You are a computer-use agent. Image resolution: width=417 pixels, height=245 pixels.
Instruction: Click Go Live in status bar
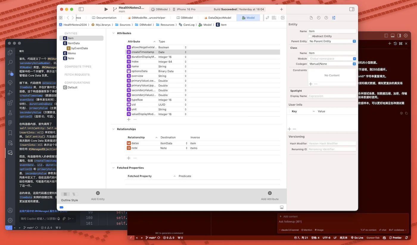point(357,238)
